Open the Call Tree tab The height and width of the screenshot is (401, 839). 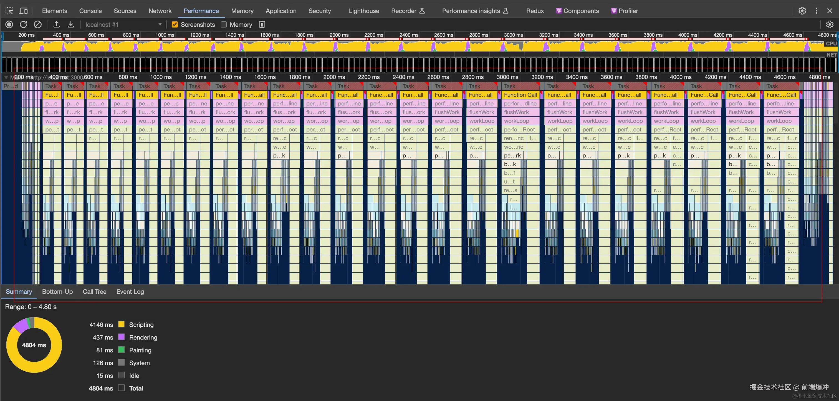94,292
